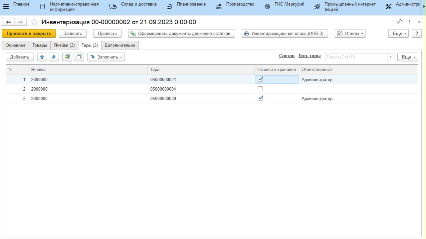
Task: Uncheck storage checkbox for tare 05000000030
Action: click(260, 98)
